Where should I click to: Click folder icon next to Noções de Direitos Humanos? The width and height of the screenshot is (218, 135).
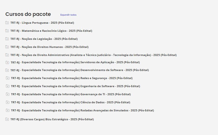(x=7, y=47)
